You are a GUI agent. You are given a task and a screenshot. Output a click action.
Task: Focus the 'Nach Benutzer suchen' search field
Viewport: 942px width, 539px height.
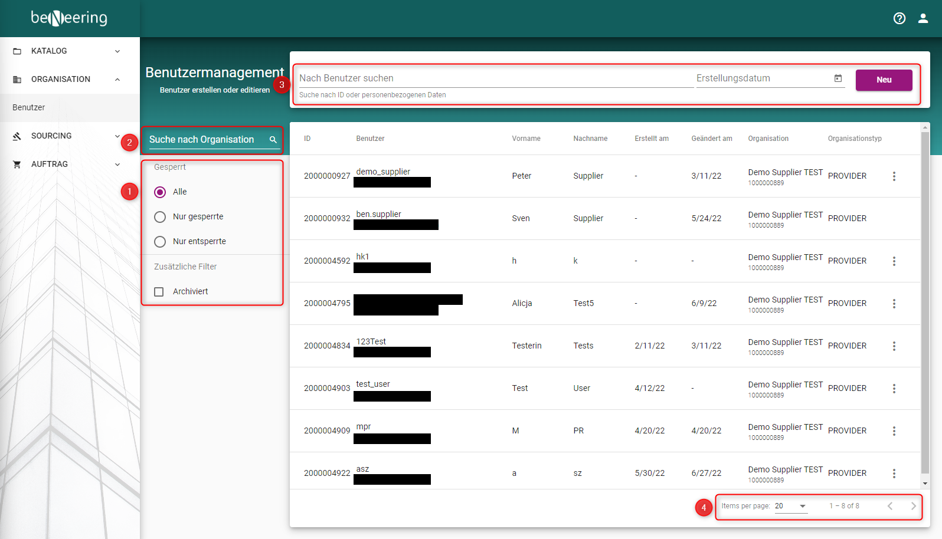496,78
